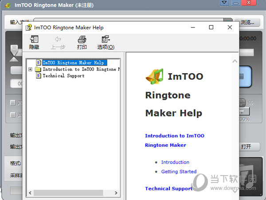Open the Getting Started link
The width and height of the screenshot is (266, 200).
coord(179,172)
